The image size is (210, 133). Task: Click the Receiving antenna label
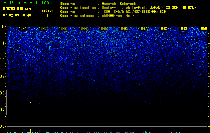[x=77, y=16]
